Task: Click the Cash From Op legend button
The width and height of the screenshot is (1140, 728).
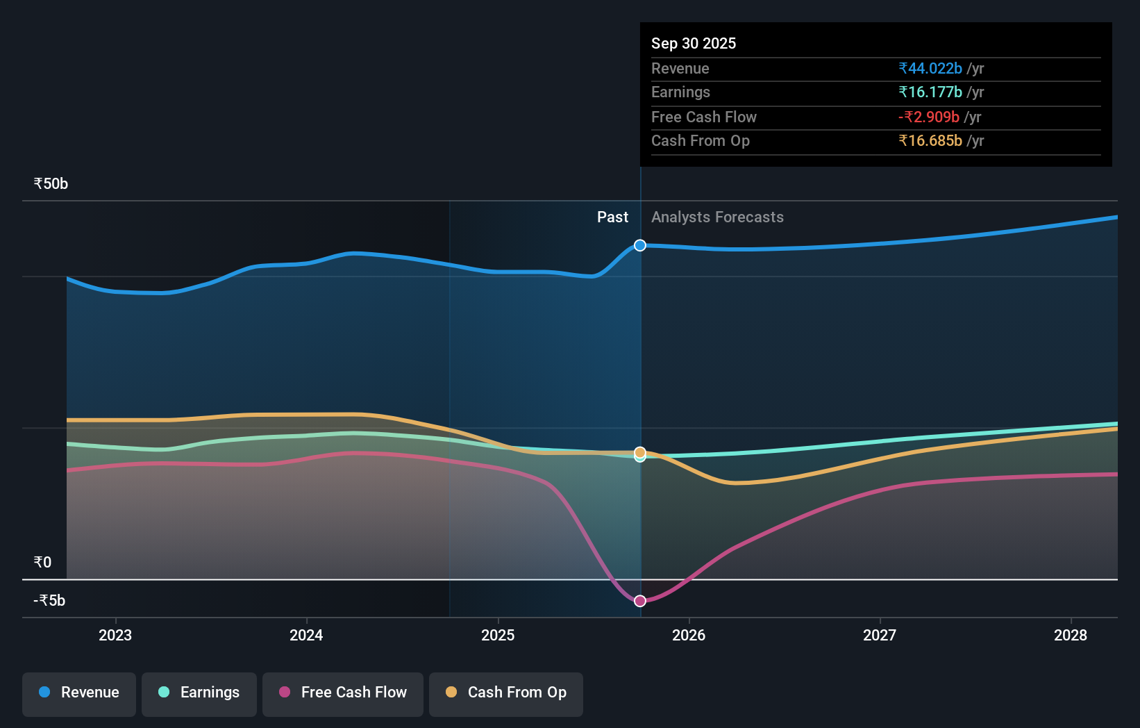Action: click(505, 694)
